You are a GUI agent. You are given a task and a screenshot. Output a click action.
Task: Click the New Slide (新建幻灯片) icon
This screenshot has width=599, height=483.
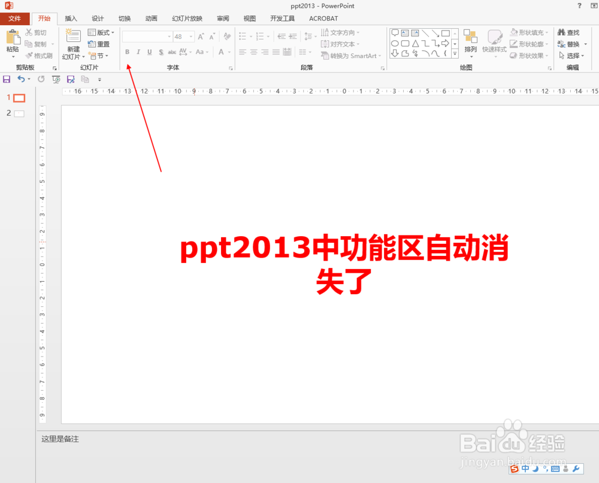(x=73, y=35)
